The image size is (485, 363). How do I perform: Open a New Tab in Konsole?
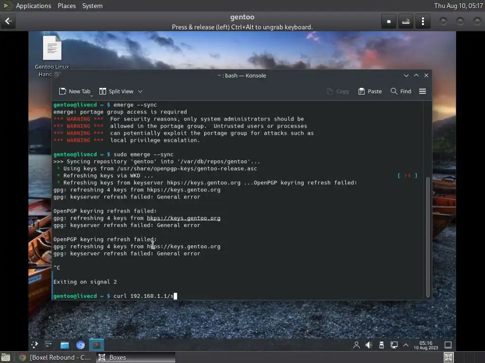[x=74, y=91]
